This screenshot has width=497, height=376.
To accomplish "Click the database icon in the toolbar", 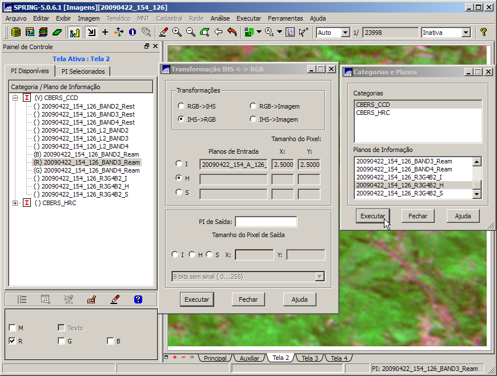I will (x=15, y=33).
